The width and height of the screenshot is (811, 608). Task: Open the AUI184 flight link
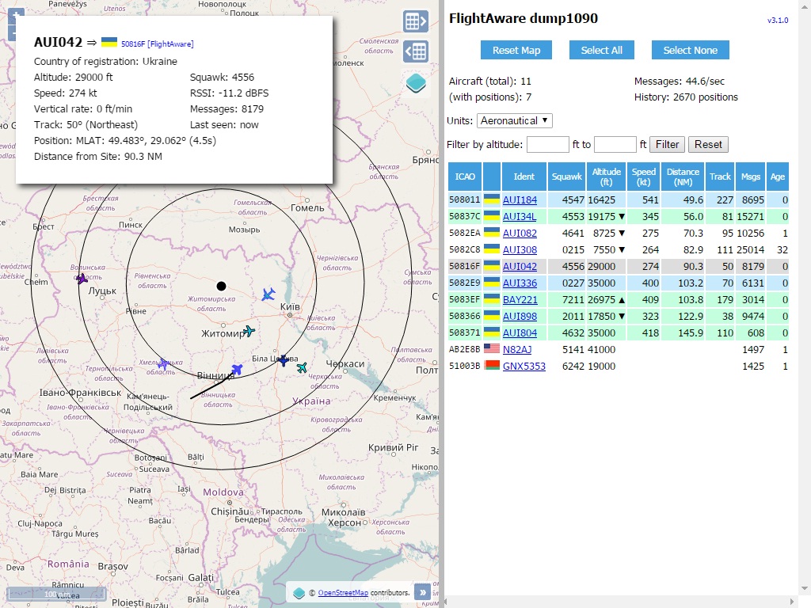520,200
